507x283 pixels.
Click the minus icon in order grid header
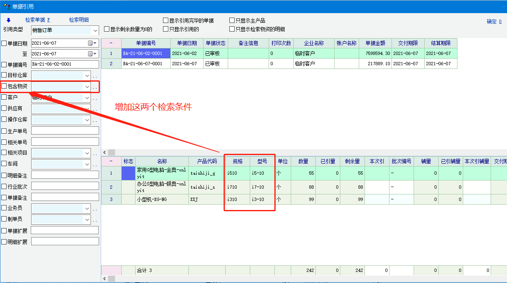[111, 43]
